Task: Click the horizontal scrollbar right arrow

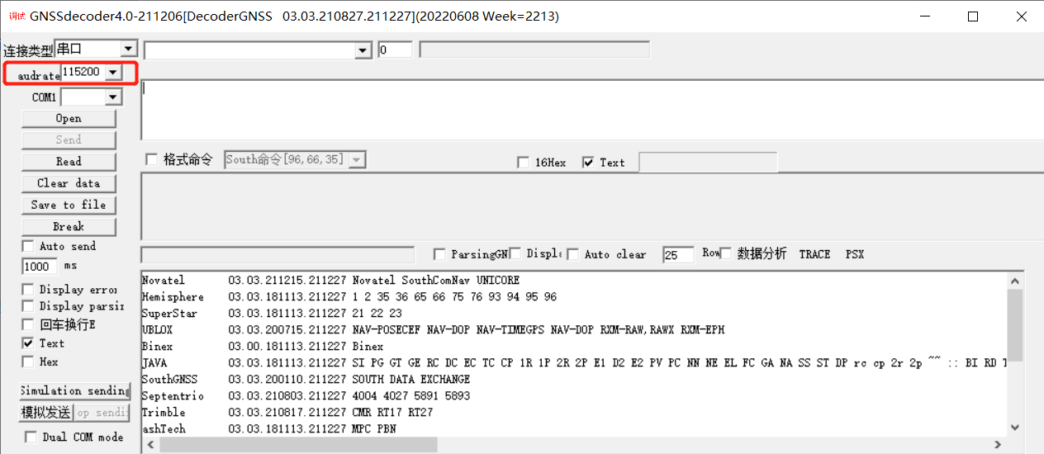Action: 999,445
